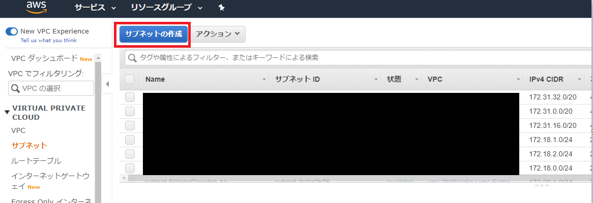Open インターネットゲートウェイ in the sidebar

coord(50,181)
